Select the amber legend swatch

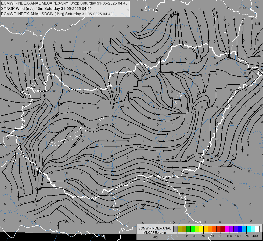[206, 229]
